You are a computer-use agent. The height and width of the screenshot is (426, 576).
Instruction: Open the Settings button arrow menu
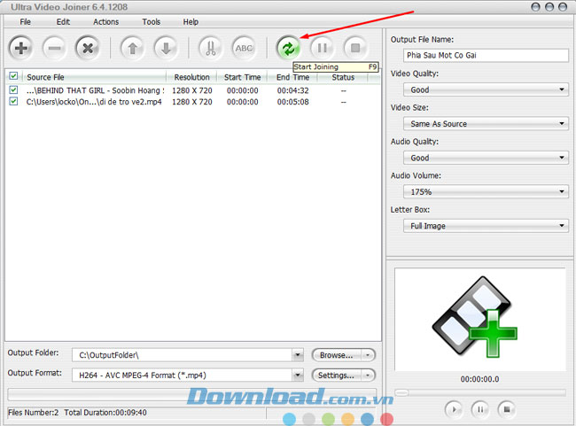(x=368, y=376)
